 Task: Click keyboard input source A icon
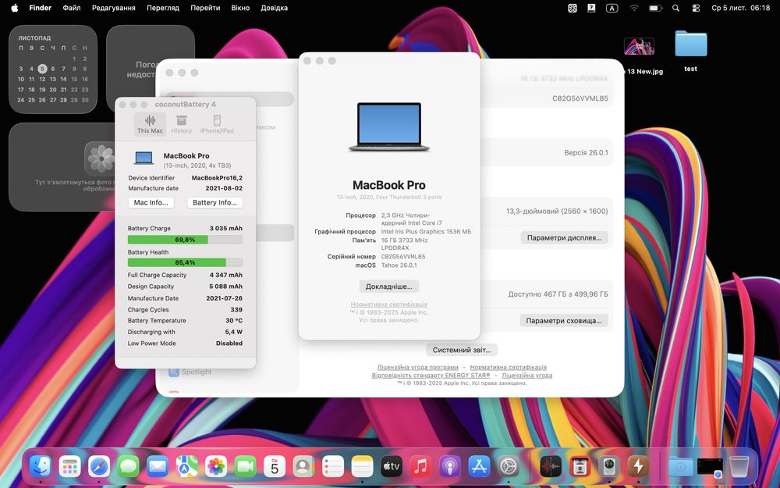tap(612, 8)
